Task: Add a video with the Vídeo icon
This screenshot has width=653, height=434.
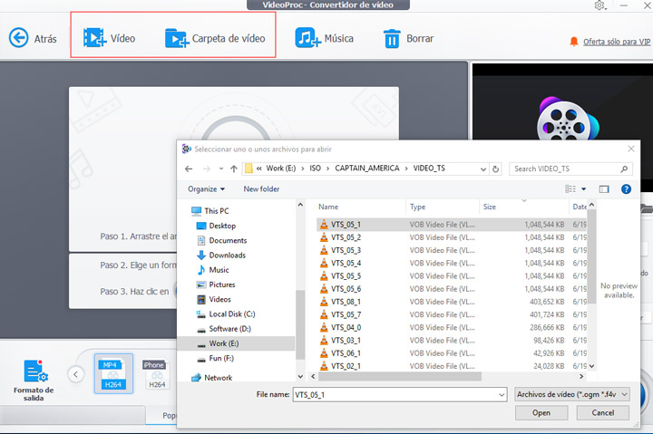Action: (94, 38)
